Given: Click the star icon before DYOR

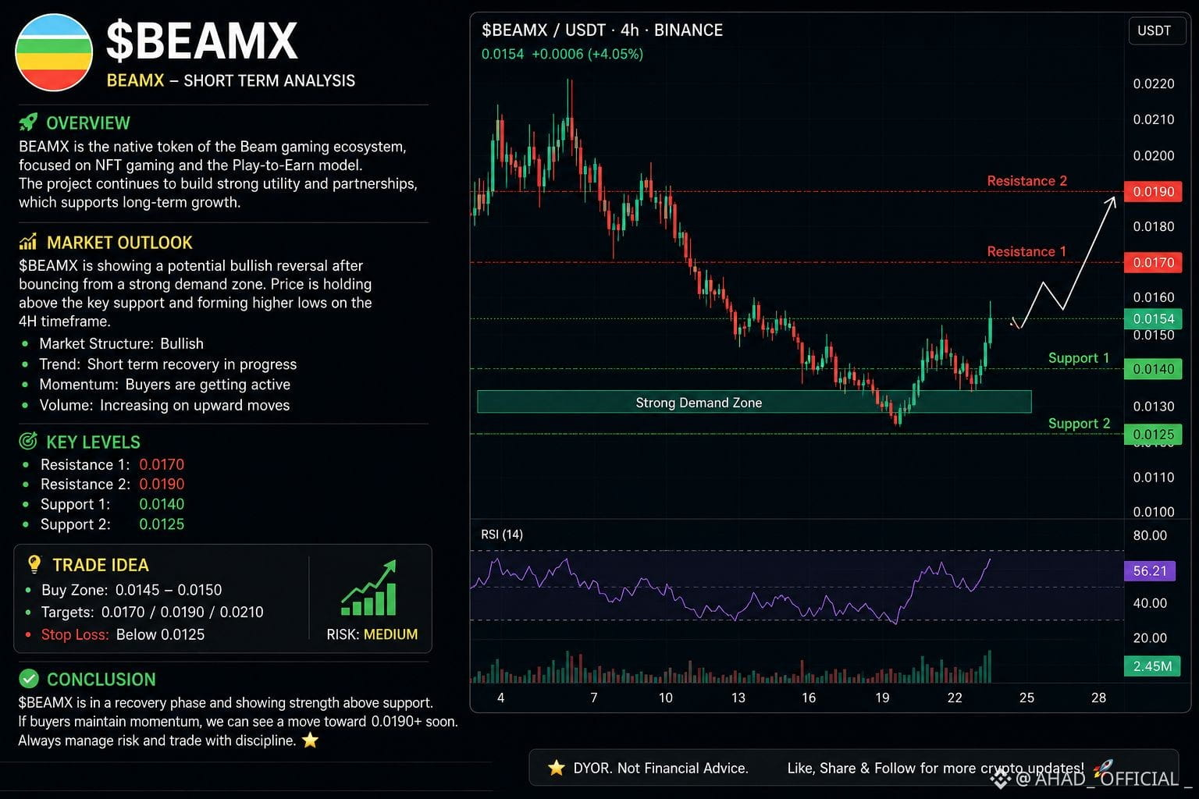Looking at the screenshot, I should click(556, 768).
